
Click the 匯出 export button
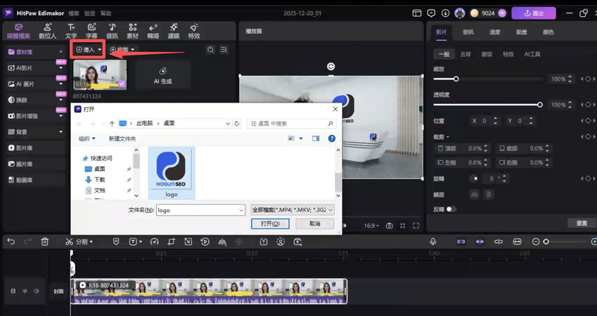coord(533,13)
